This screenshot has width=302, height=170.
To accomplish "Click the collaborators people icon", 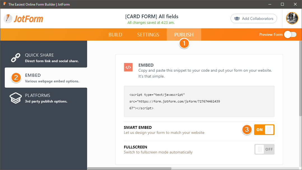I will [237, 18].
